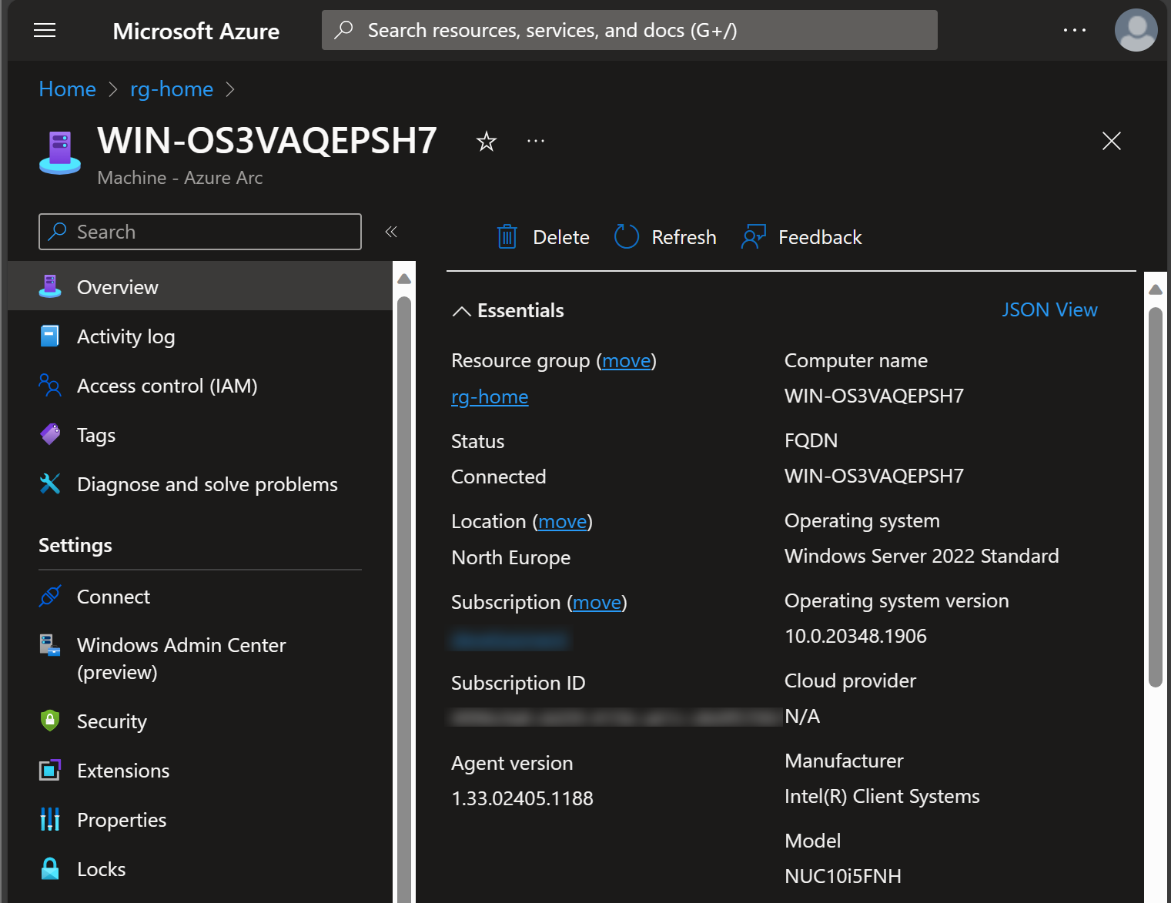Click move link next to Subscription

point(597,602)
